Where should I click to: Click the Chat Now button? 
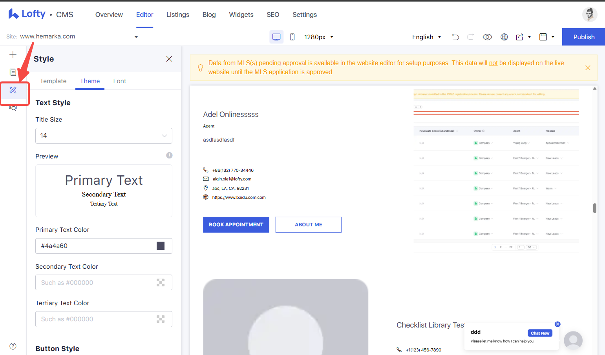click(540, 333)
